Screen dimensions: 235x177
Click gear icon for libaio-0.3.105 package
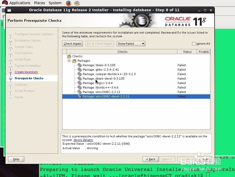tap(80, 65)
